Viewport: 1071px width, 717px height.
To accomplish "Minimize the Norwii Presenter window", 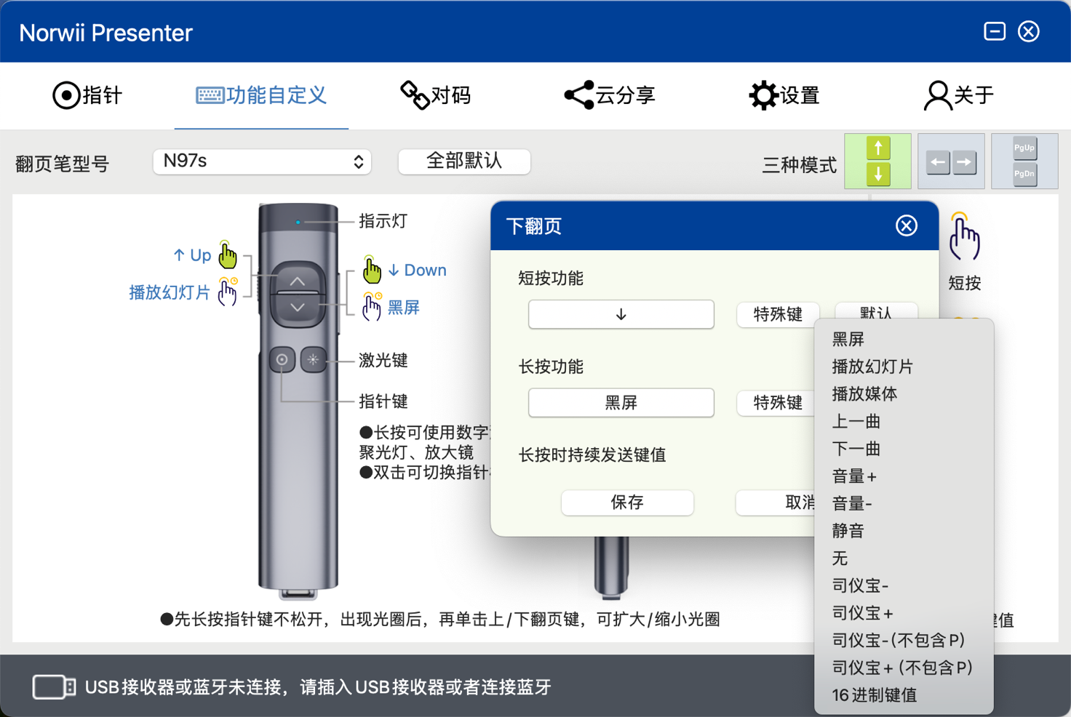I will (x=995, y=31).
